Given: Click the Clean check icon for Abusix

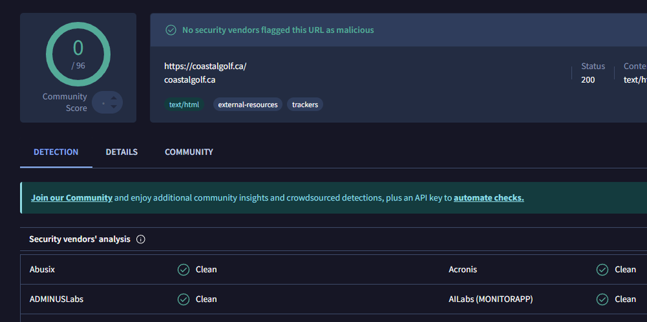Looking at the screenshot, I should coord(183,270).
